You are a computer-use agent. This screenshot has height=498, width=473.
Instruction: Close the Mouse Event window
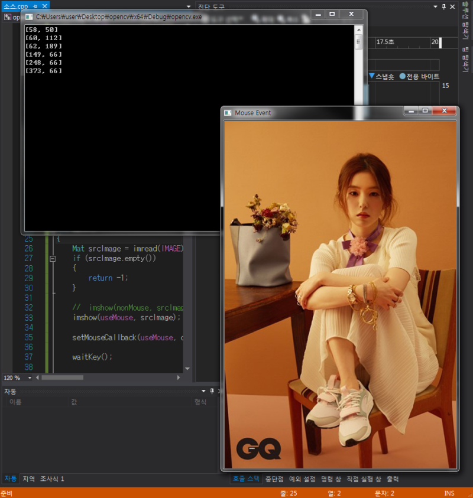[x=445, y=111]
